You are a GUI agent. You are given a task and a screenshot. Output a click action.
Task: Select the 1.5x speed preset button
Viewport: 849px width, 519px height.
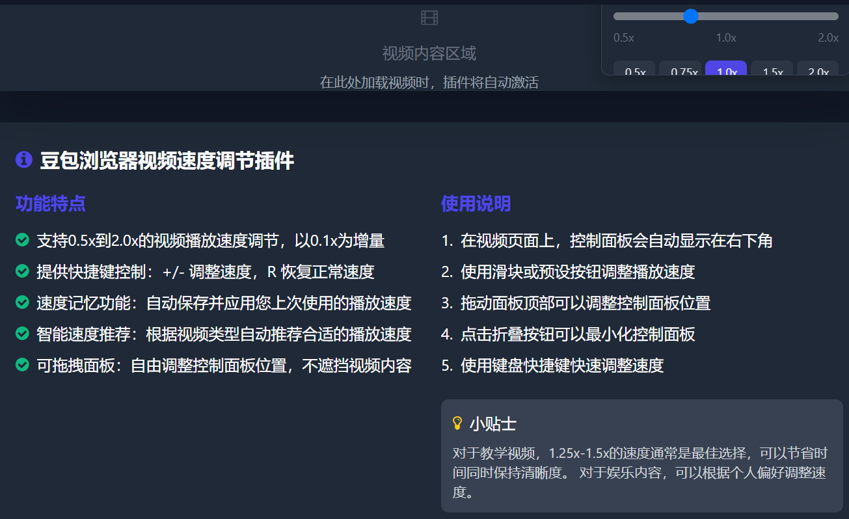(772, 69)
